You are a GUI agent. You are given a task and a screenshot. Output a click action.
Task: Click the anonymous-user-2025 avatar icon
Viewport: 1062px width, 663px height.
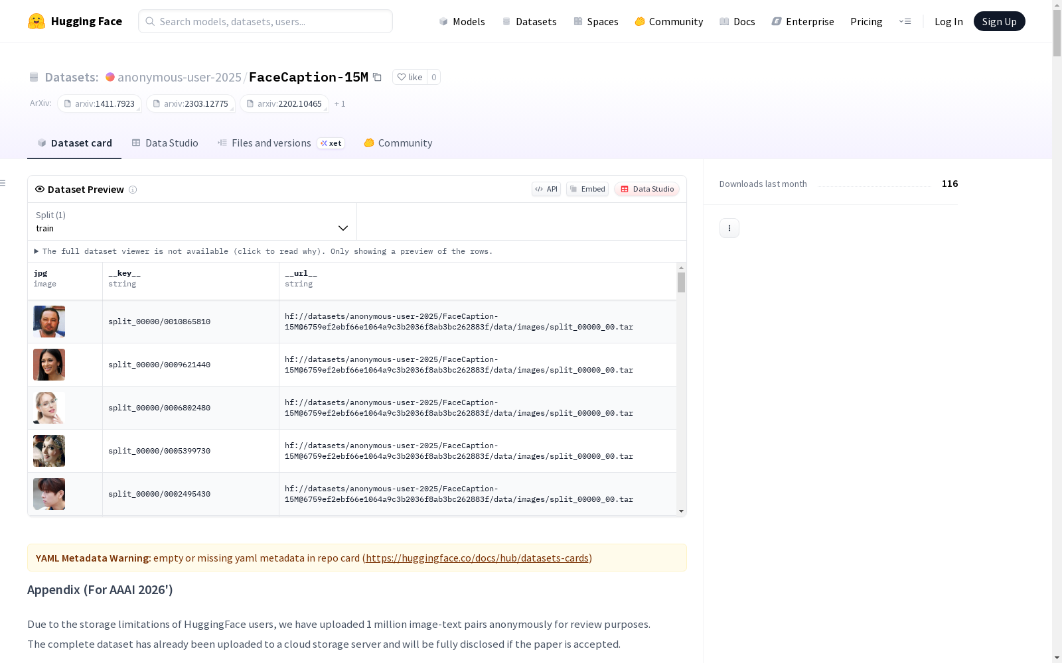[110, 77]
